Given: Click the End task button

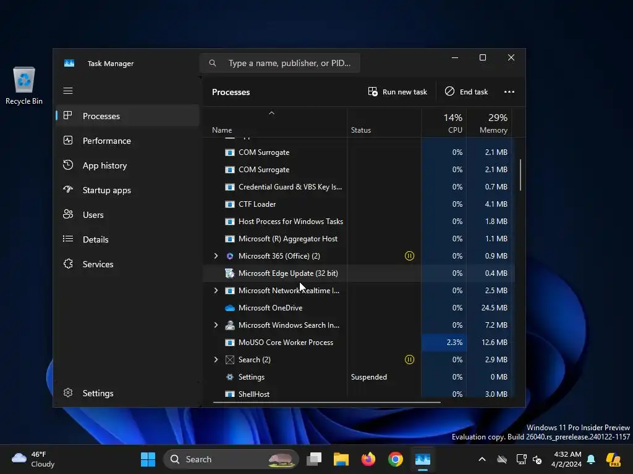Looking at the screenshot, I should tap(466, 92).
